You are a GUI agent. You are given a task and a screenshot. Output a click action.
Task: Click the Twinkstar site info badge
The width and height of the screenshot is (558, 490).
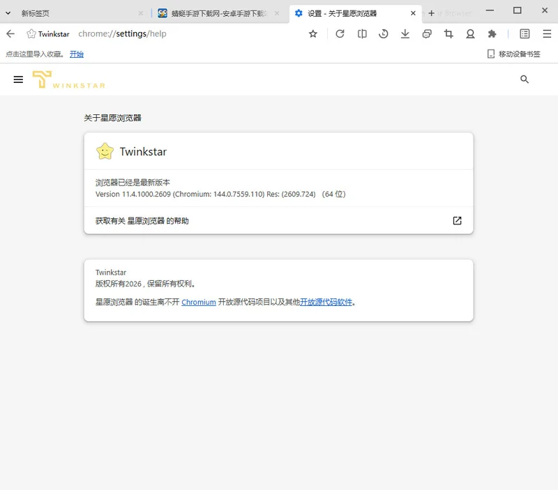(48, 33)
